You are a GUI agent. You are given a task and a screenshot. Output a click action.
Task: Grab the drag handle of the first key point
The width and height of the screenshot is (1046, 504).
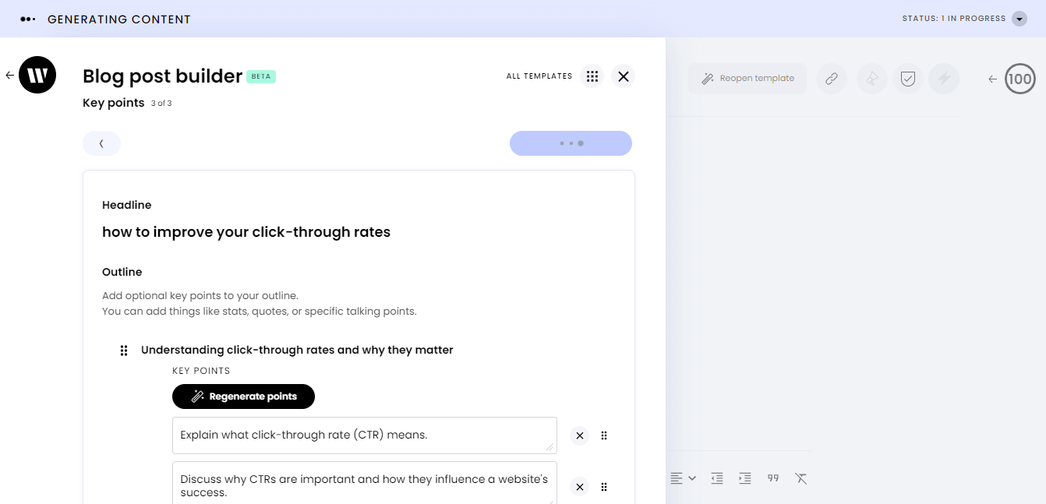point(604,435)
